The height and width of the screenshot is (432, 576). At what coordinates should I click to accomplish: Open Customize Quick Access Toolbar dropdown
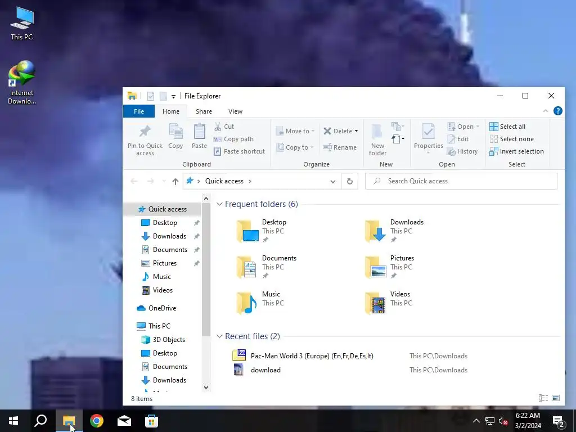[173, 97]
